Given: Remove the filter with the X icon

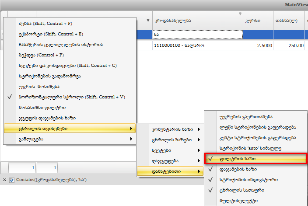Looking at the screenshot, I should [x=4, y=180].
